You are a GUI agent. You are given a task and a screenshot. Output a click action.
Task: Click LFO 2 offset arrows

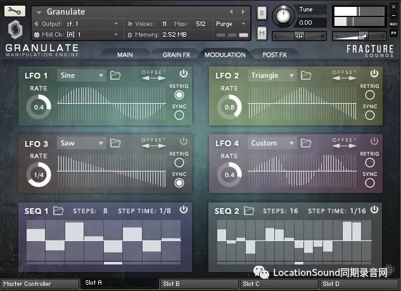(344, 78)
